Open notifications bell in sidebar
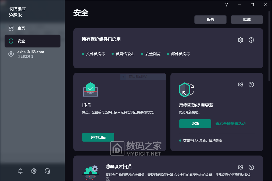The height and width of the screenshot is (181, 272). (20, 171)
